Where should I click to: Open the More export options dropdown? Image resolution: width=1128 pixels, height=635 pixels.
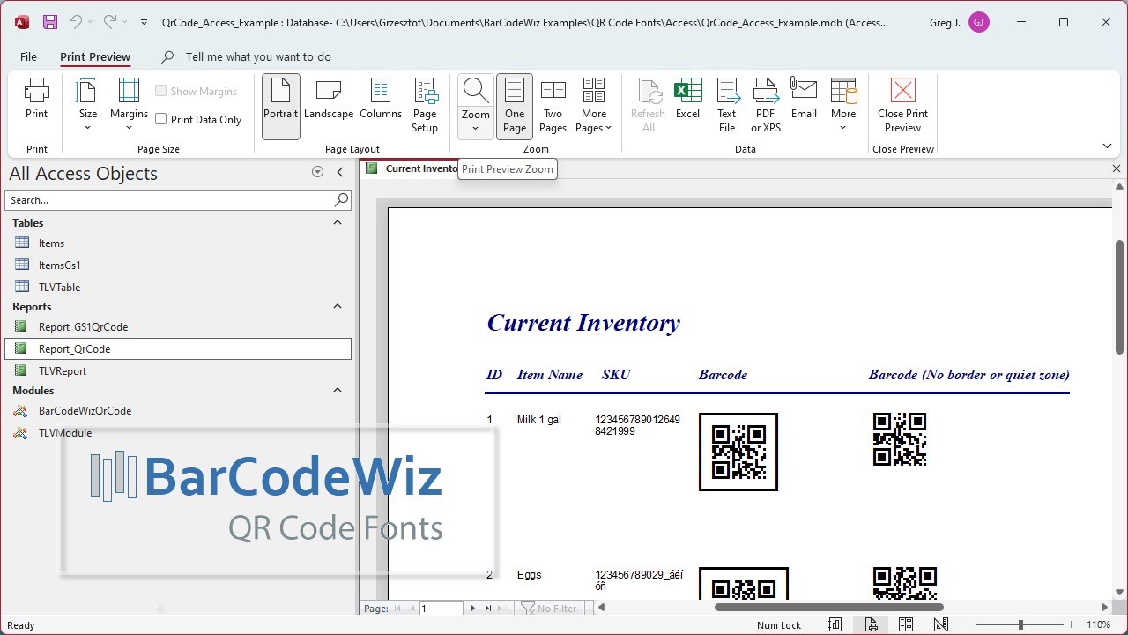(x=843, y=106)
